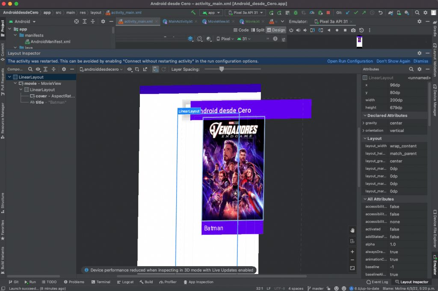This screenshot has height=291, width=438.
Task: Switch the editor to Code view
Action: (x=241, y=30)
